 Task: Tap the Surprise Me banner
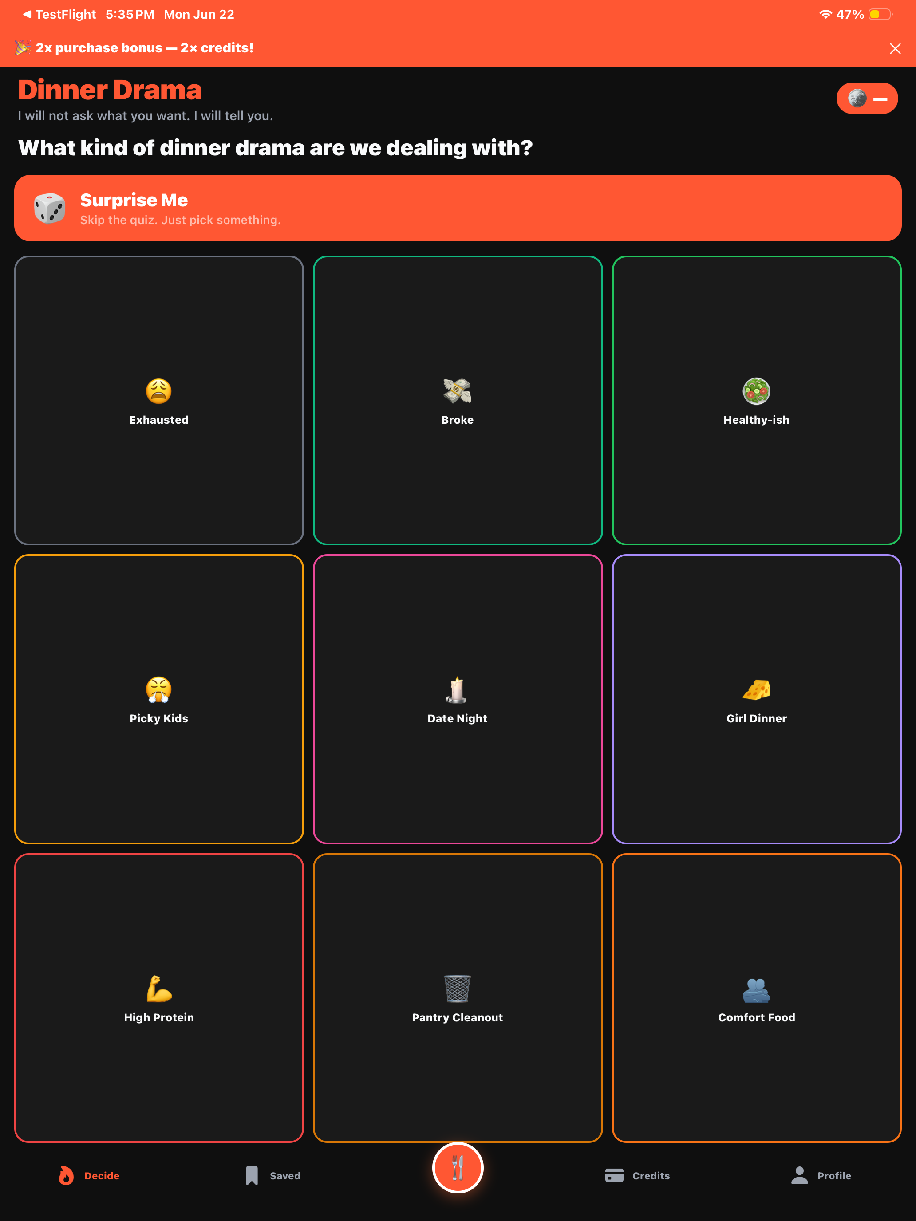[458, 208]
